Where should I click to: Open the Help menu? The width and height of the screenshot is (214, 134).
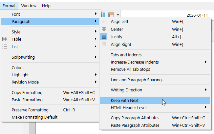click(x=46, y=6)
